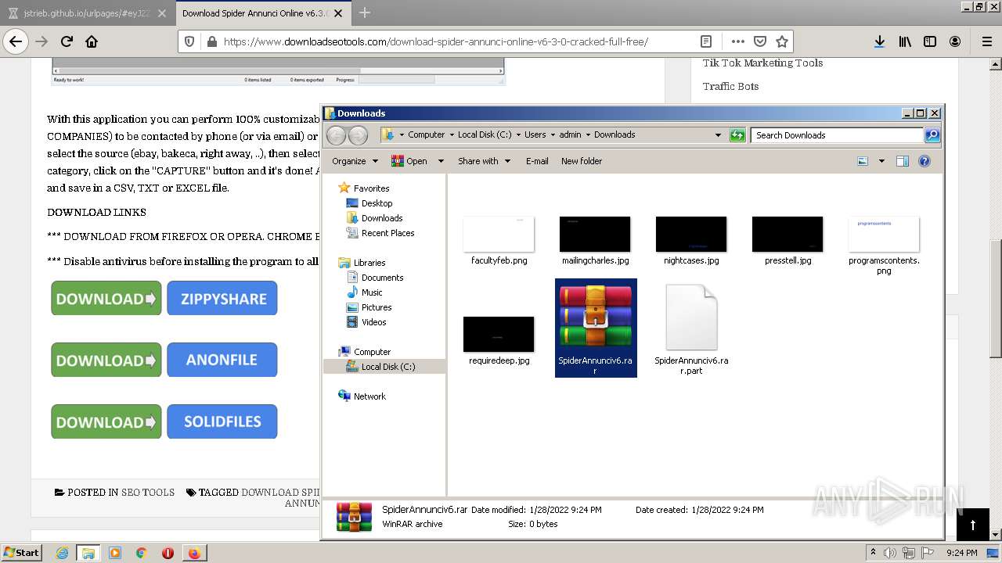The image size is (1002, 563).
Task: Open the Pictures library
Action: pyautogui.click(x=376, y=307)
